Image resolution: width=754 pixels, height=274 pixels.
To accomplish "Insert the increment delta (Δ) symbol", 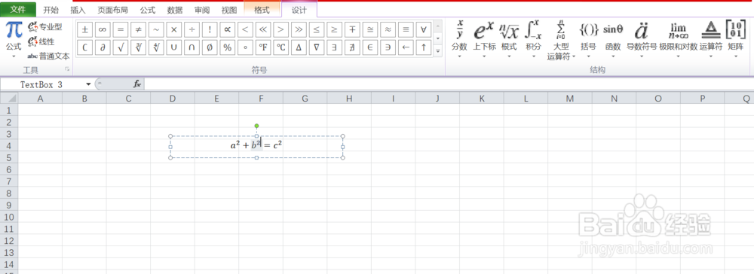I will (x=299, y=47).
